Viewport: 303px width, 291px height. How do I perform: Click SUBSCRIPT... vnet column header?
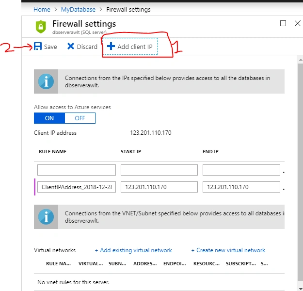tap(241, 264)
